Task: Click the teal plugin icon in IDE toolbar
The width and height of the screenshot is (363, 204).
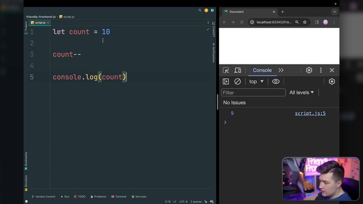Action: 212,10
